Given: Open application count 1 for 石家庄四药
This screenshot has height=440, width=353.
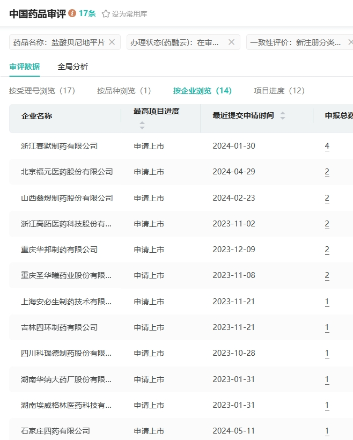Looking at the screenshot, I should pos(327,431).
